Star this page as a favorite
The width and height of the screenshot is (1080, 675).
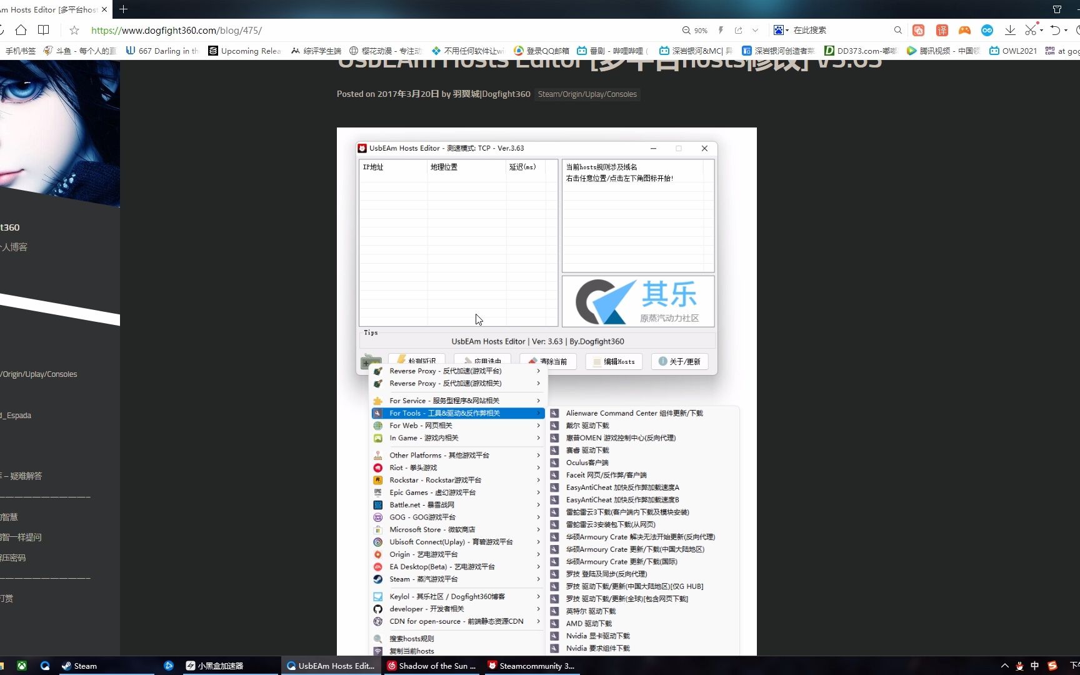[x=74, y=30]
